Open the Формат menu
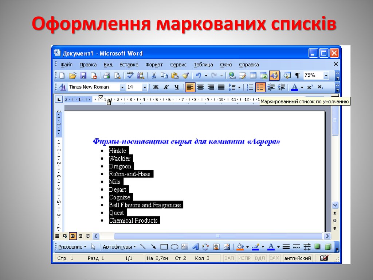This screenshot has width=373, height=280. [154, 64]
